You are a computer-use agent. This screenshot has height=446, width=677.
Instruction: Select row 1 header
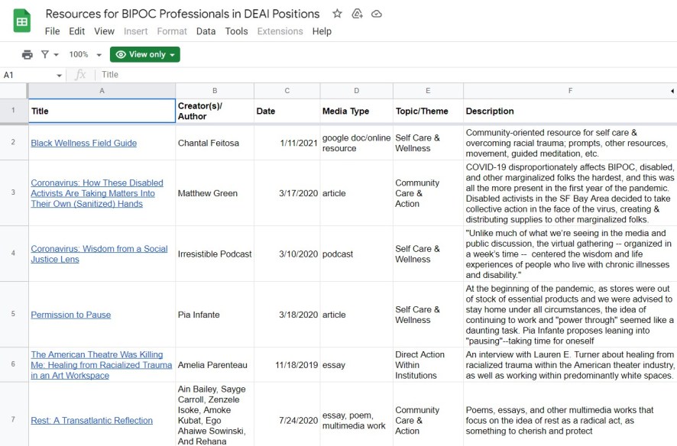pyautogui.click(x=14, y=111)
